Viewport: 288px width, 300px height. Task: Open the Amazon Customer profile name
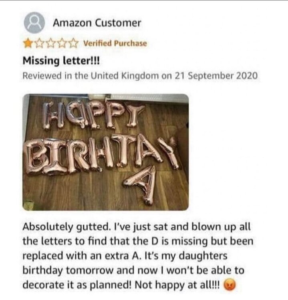pyautogui.click(x=97, y=23)
